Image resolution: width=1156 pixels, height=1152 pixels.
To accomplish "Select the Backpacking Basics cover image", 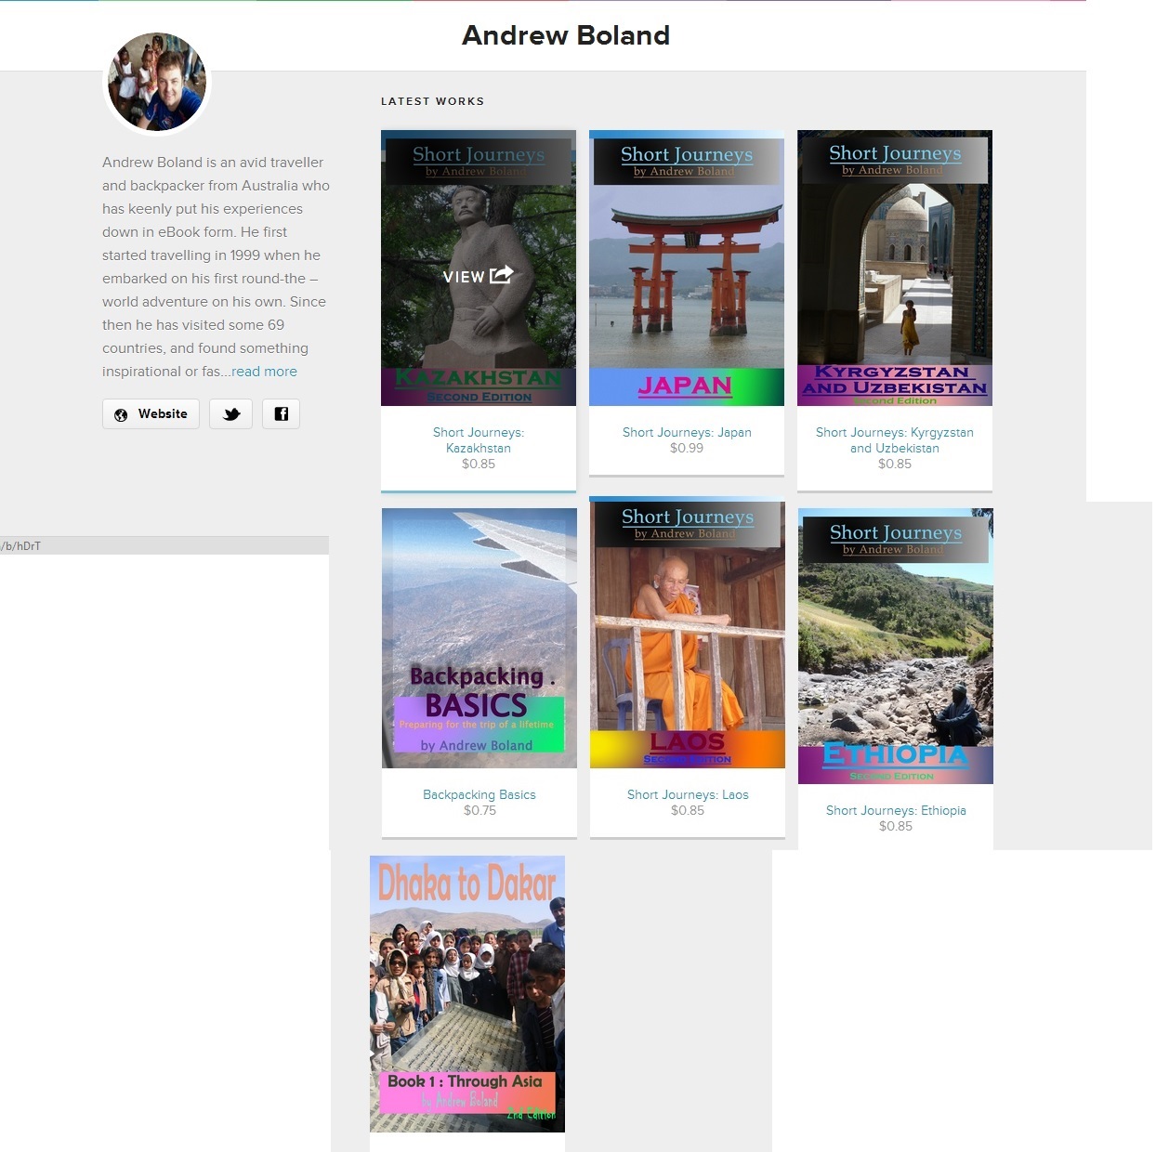I will pyautogui.click(x=479, y=637).
